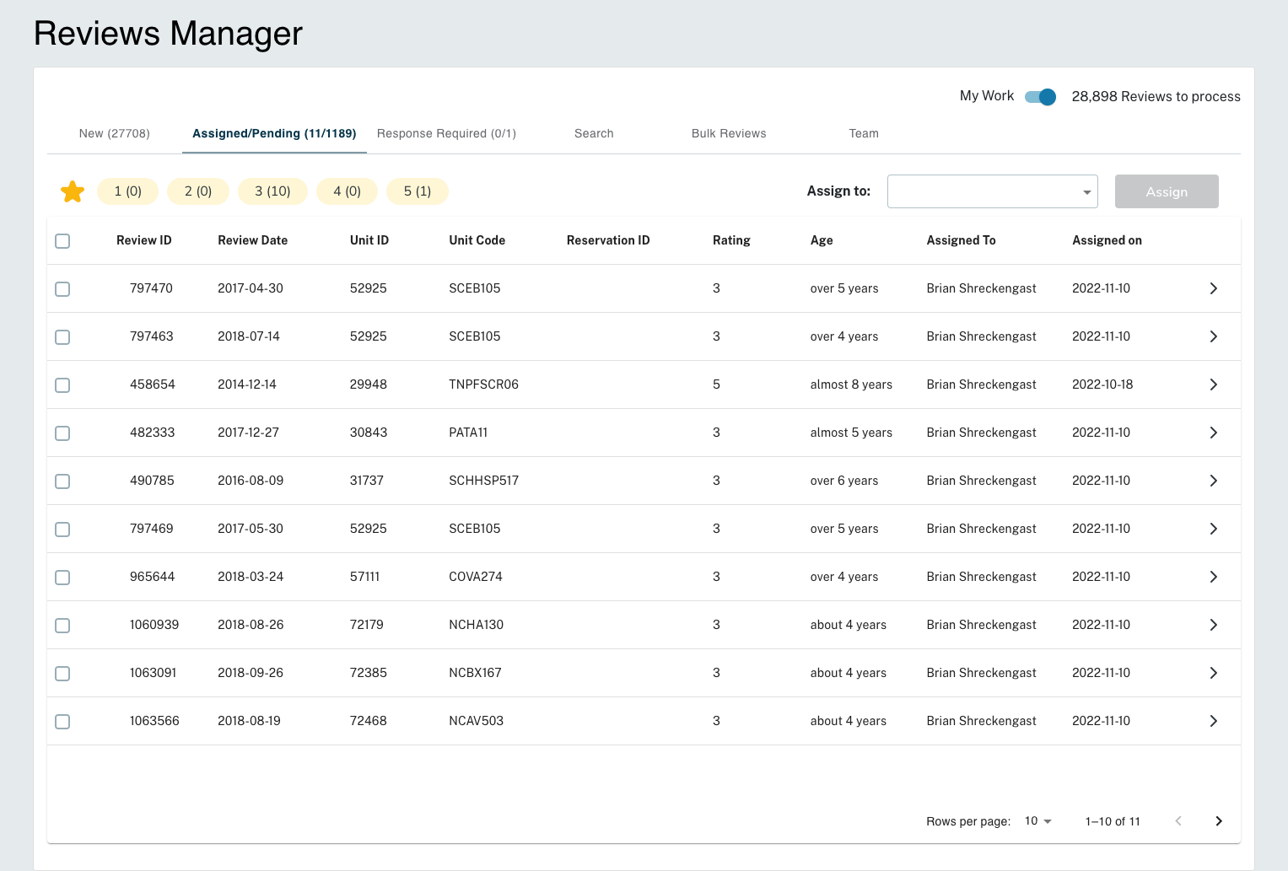Open Response Required (0/1) tab

(446, 133)
